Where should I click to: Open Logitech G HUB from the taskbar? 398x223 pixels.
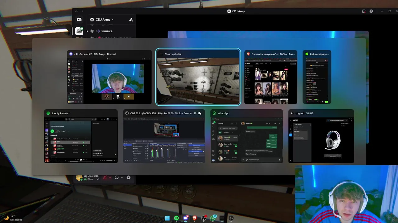pyautogui.click(x=231, y=218)
